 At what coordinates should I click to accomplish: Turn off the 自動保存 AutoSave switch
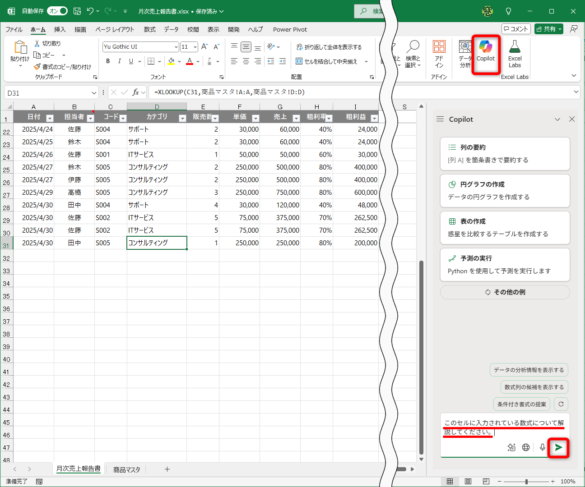pyautogui.click(x=58, y=11)
